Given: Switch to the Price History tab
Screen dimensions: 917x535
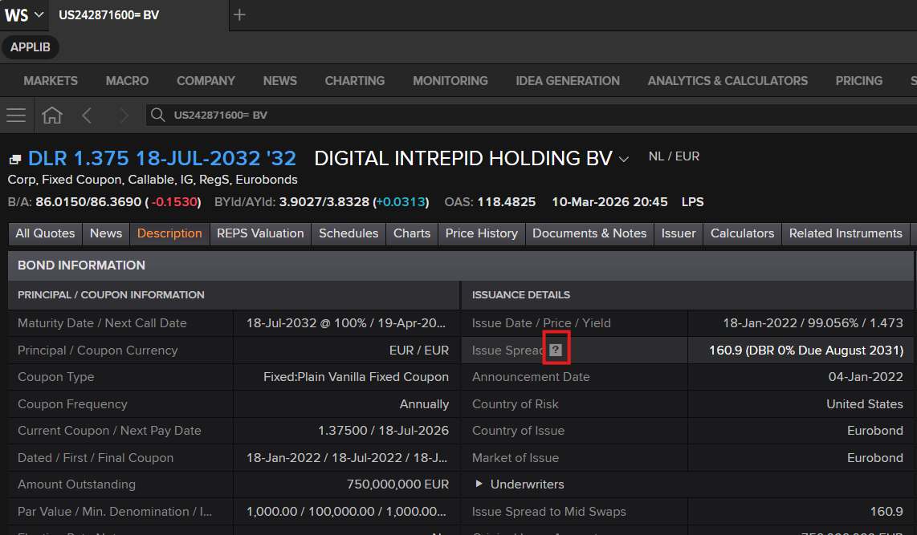Looking at the screenshot, I should 481,233.
